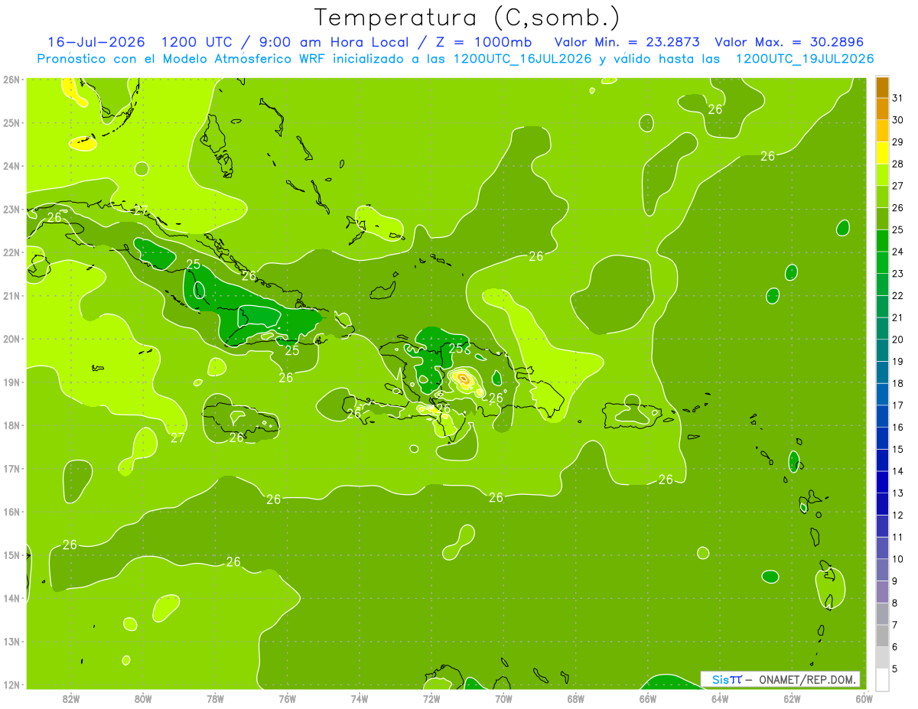Image resolution: width=918 pixels, height=709 pixels.
Task: Click longitude axis label '66W'
Action: (x=647, y=699)
